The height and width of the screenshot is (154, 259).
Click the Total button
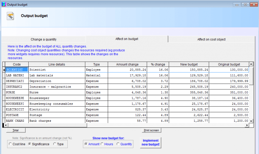click(16, 130)
